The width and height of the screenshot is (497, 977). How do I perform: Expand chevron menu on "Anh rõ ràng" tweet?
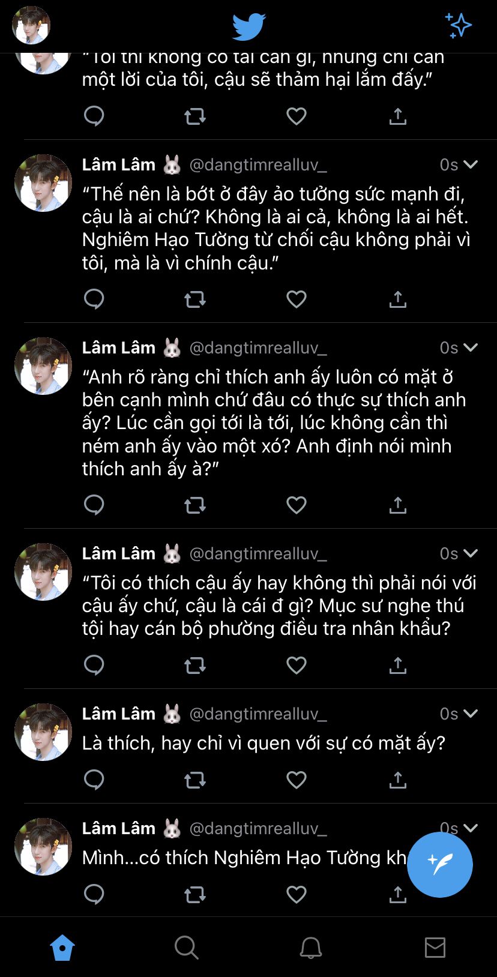tap(471, 347)
